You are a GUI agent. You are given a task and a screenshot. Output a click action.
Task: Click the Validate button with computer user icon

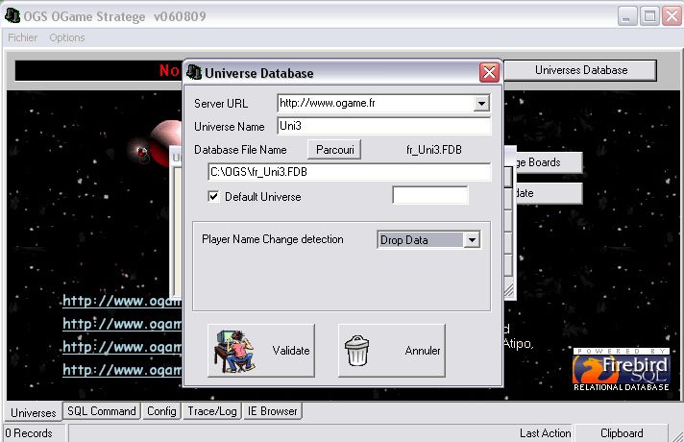(261, 351)
